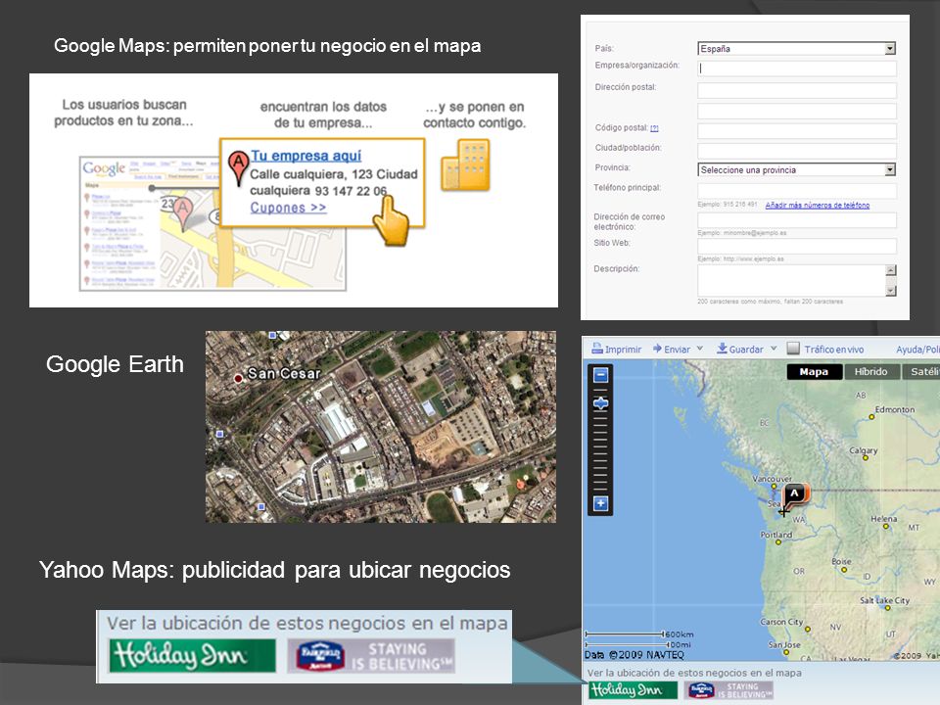The width and height of the screenshot is (940, 705).
Task: Click the San Cesar red placemark in Google Earth
Action: click(x=238, y=378)
